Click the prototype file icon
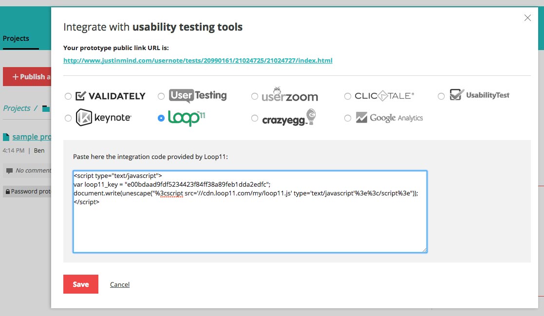This screenshot has width=544, height=316. coord(6,137)
